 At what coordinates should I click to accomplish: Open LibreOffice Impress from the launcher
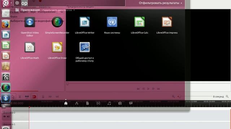[x=6, y=56]
